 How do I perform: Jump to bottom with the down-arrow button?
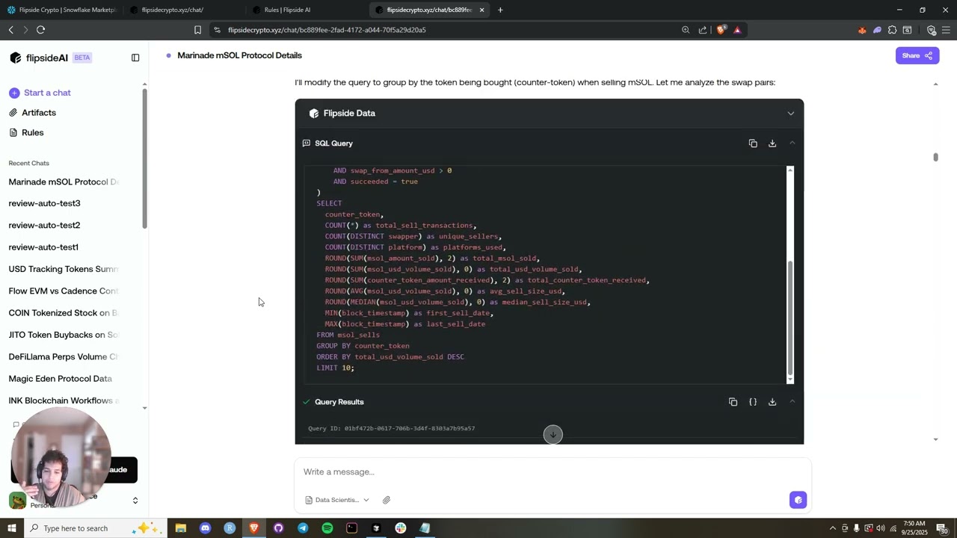click(553, 435)
